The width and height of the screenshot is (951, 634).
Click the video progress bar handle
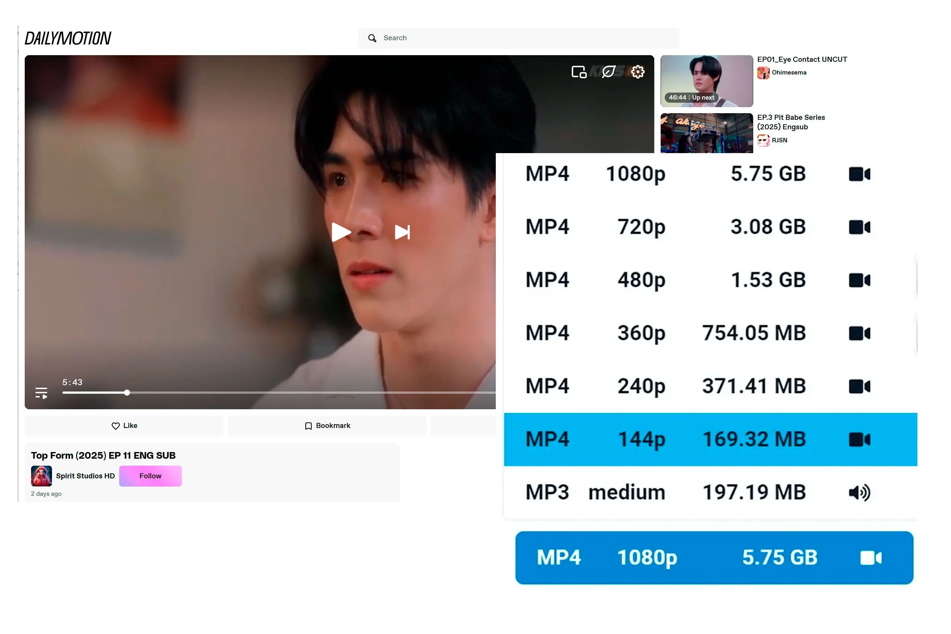[x=127, y=393]
